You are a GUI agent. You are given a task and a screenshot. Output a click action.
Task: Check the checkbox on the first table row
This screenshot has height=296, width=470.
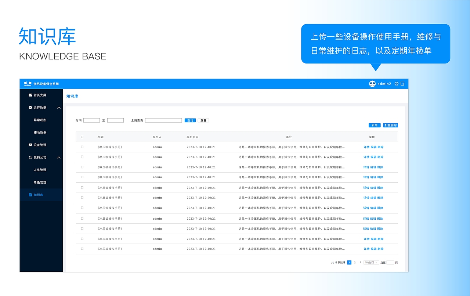pyautogui.click(x=82, y=147)
